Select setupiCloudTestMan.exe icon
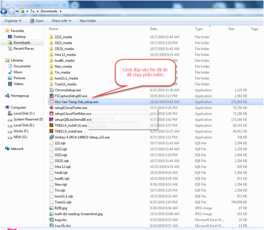 (x=51, y=113)
